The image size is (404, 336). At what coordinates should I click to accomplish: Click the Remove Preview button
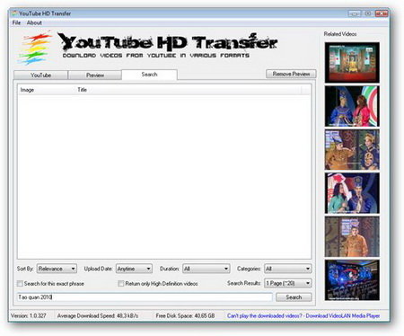point(291,74)
